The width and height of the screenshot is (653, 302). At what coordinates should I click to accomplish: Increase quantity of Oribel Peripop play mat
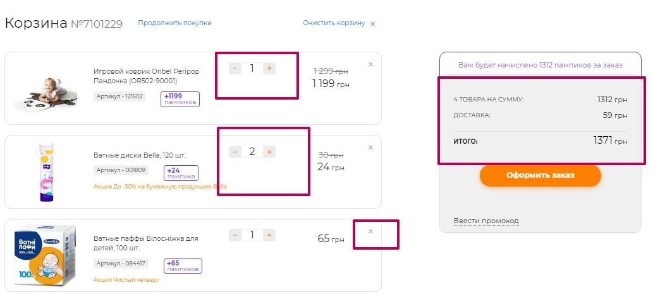(x=269, y=68)
